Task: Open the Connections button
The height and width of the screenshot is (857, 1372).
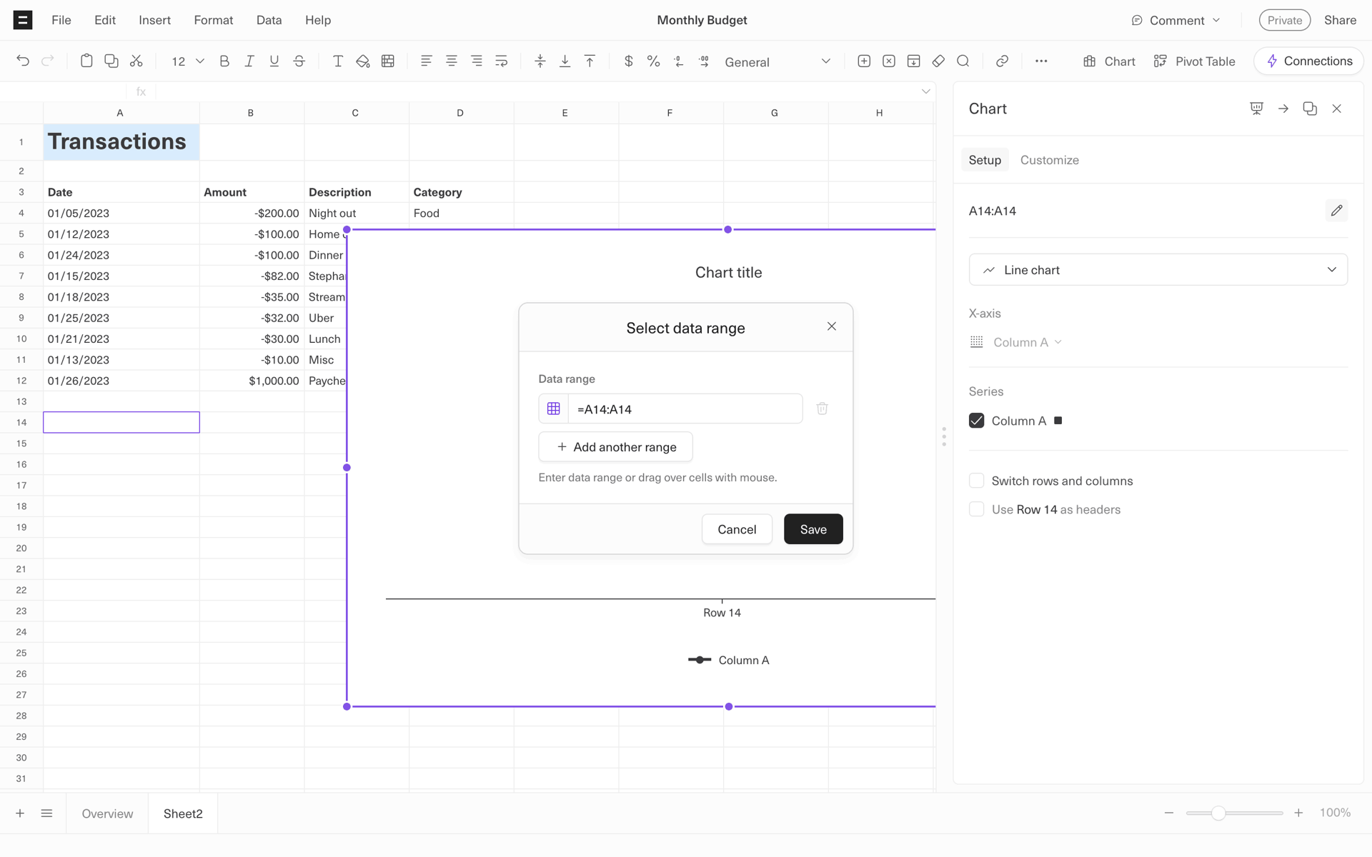Action: tap(1309, 61)
